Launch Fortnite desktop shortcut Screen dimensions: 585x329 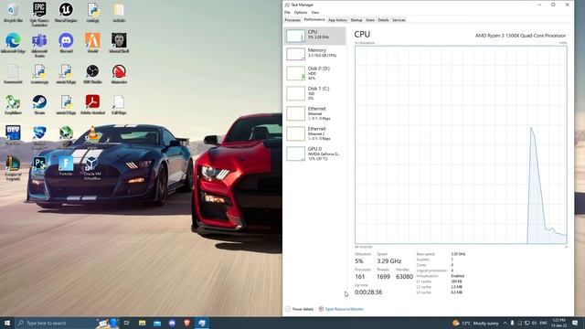tap(66, 166)
